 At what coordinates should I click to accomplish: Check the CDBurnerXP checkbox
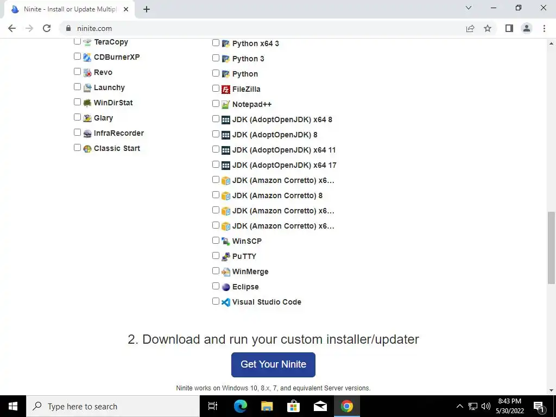click(x=77, y=56)
